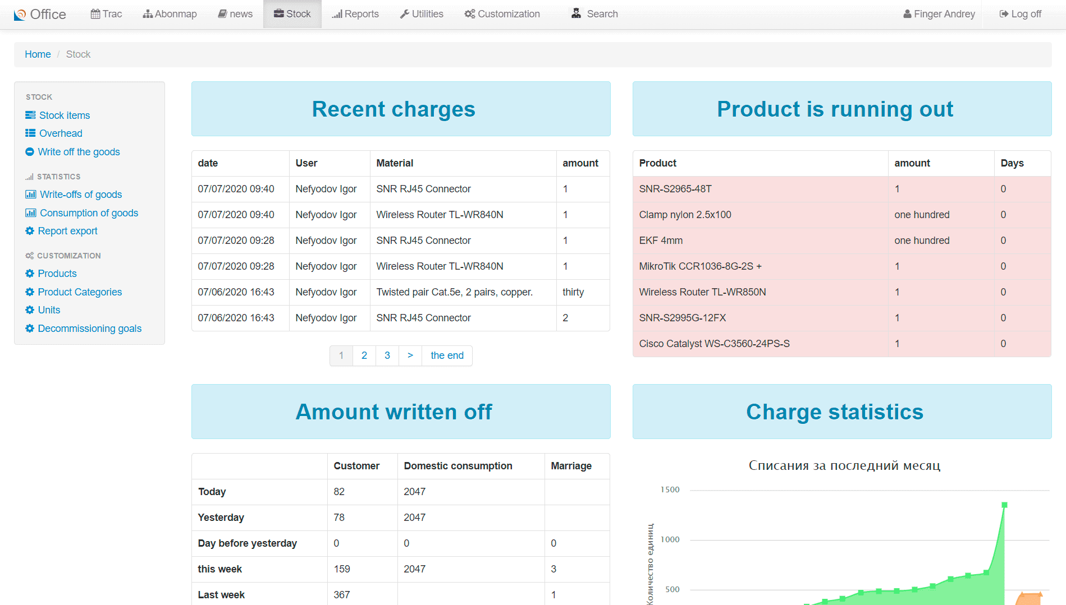Click the Products gear icon
Image resolution: width=1066 pixels, height=605 pixels.
click(30, 273)
